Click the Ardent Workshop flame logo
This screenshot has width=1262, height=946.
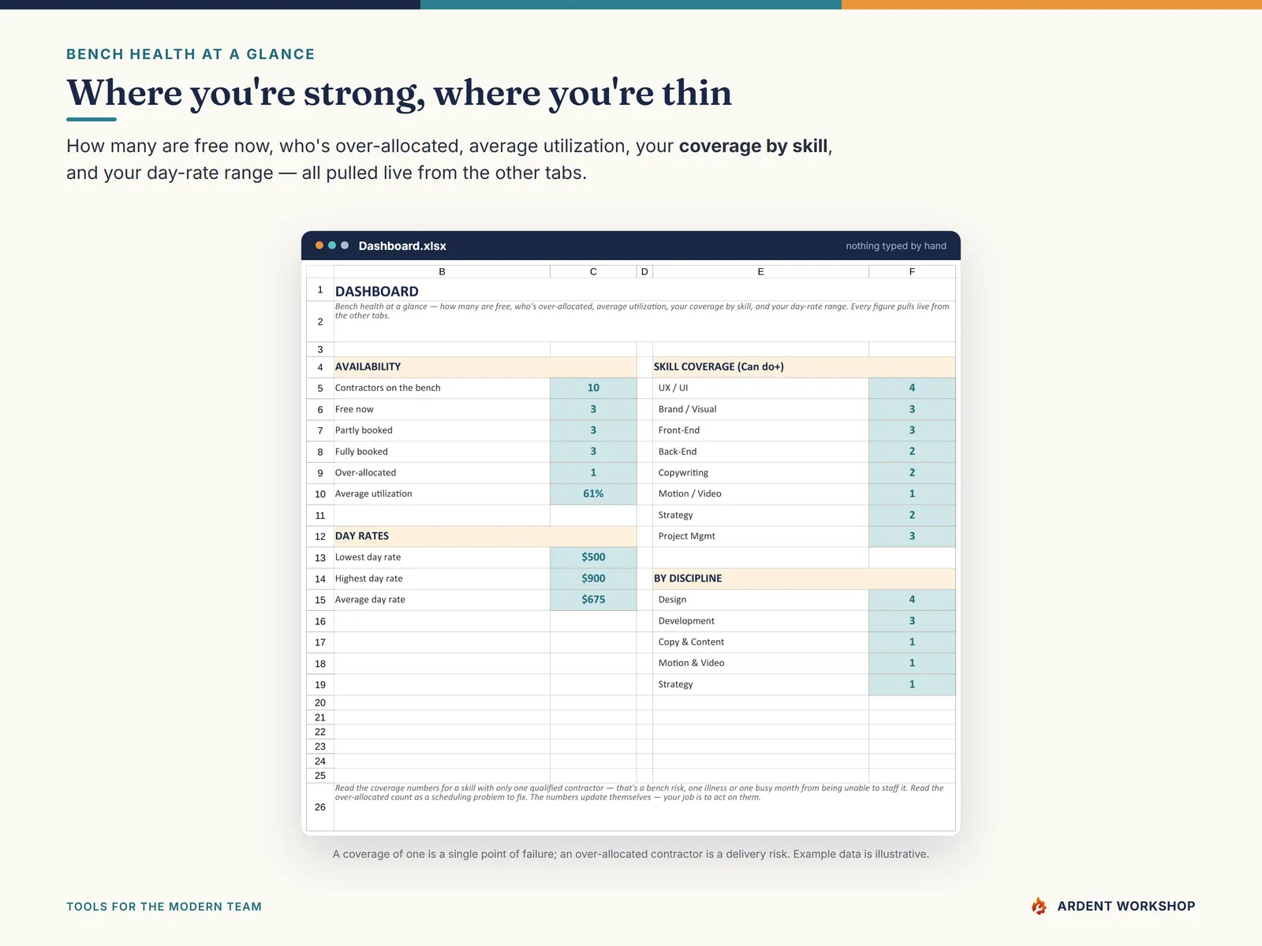click(x=1040, y=906)
